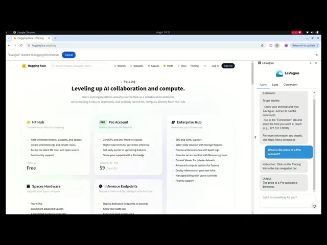Viewport: 327px width, 245px height.
Task: View site information icon in address bar
Action: tap(29, 45)
